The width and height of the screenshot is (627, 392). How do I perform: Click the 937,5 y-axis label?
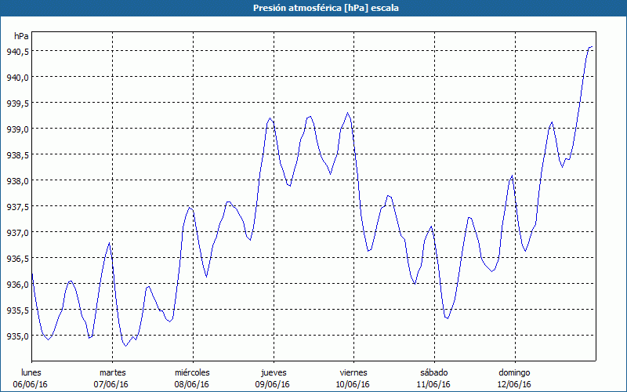coord(17,206)
